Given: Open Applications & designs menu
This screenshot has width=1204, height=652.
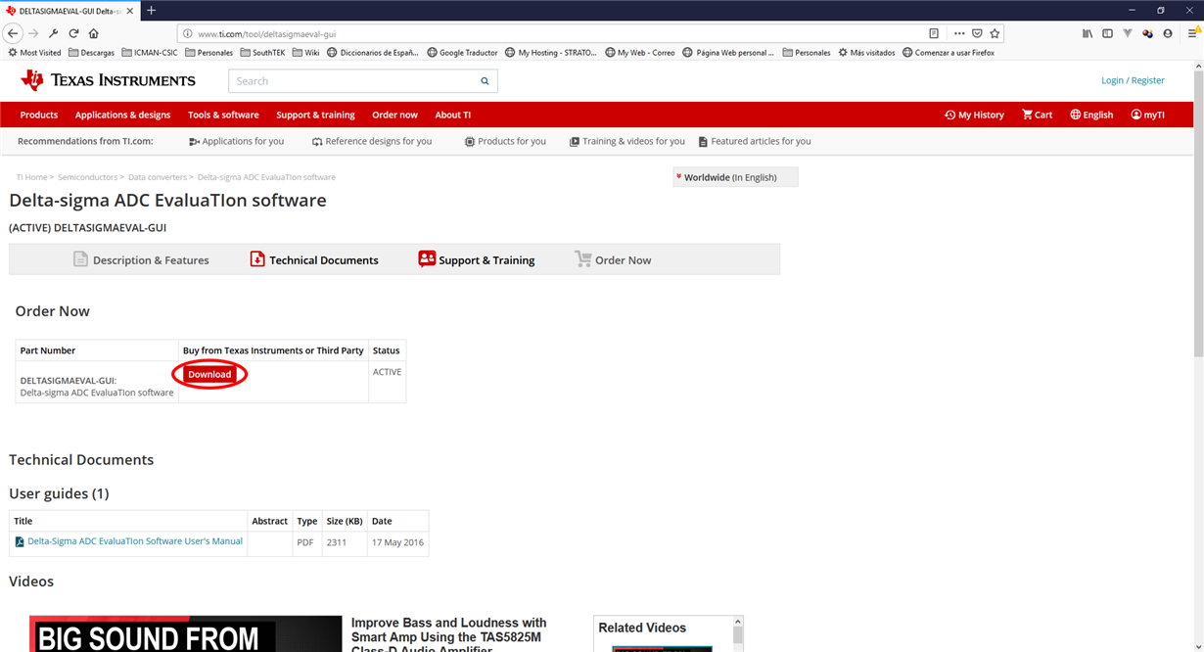Looking at the screenshot, I should coord(122,115).
